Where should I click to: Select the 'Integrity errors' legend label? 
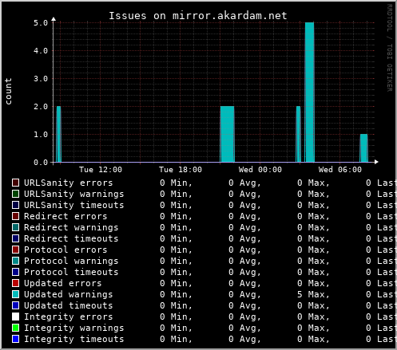69,317
